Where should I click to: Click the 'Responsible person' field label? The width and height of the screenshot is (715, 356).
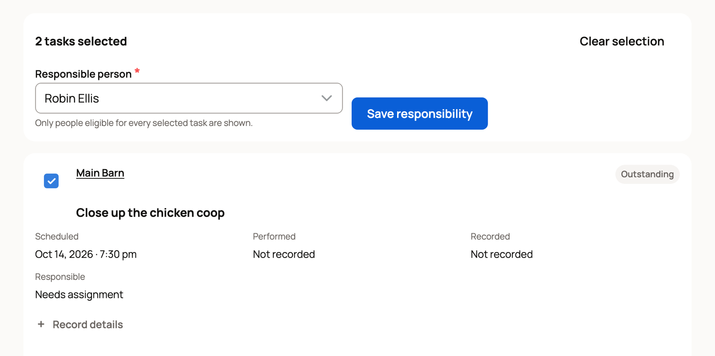[83, 74]
